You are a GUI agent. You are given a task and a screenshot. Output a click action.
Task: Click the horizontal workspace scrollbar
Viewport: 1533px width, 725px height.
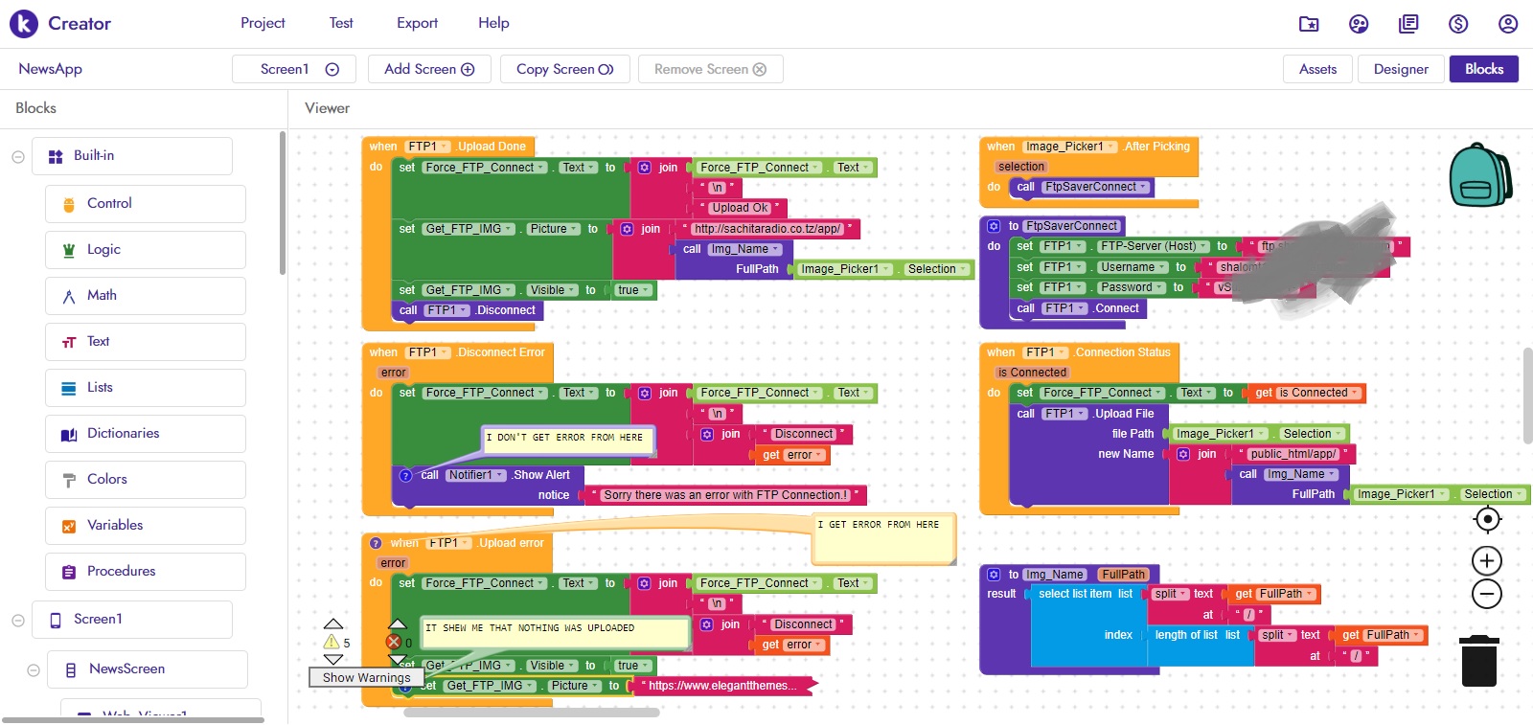tap(532, 713)
